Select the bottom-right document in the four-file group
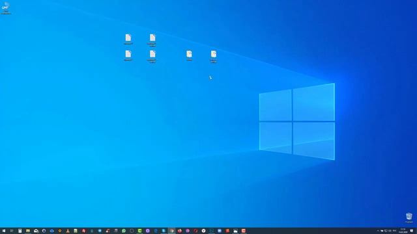417x234 pixels. tap(152, 57)
